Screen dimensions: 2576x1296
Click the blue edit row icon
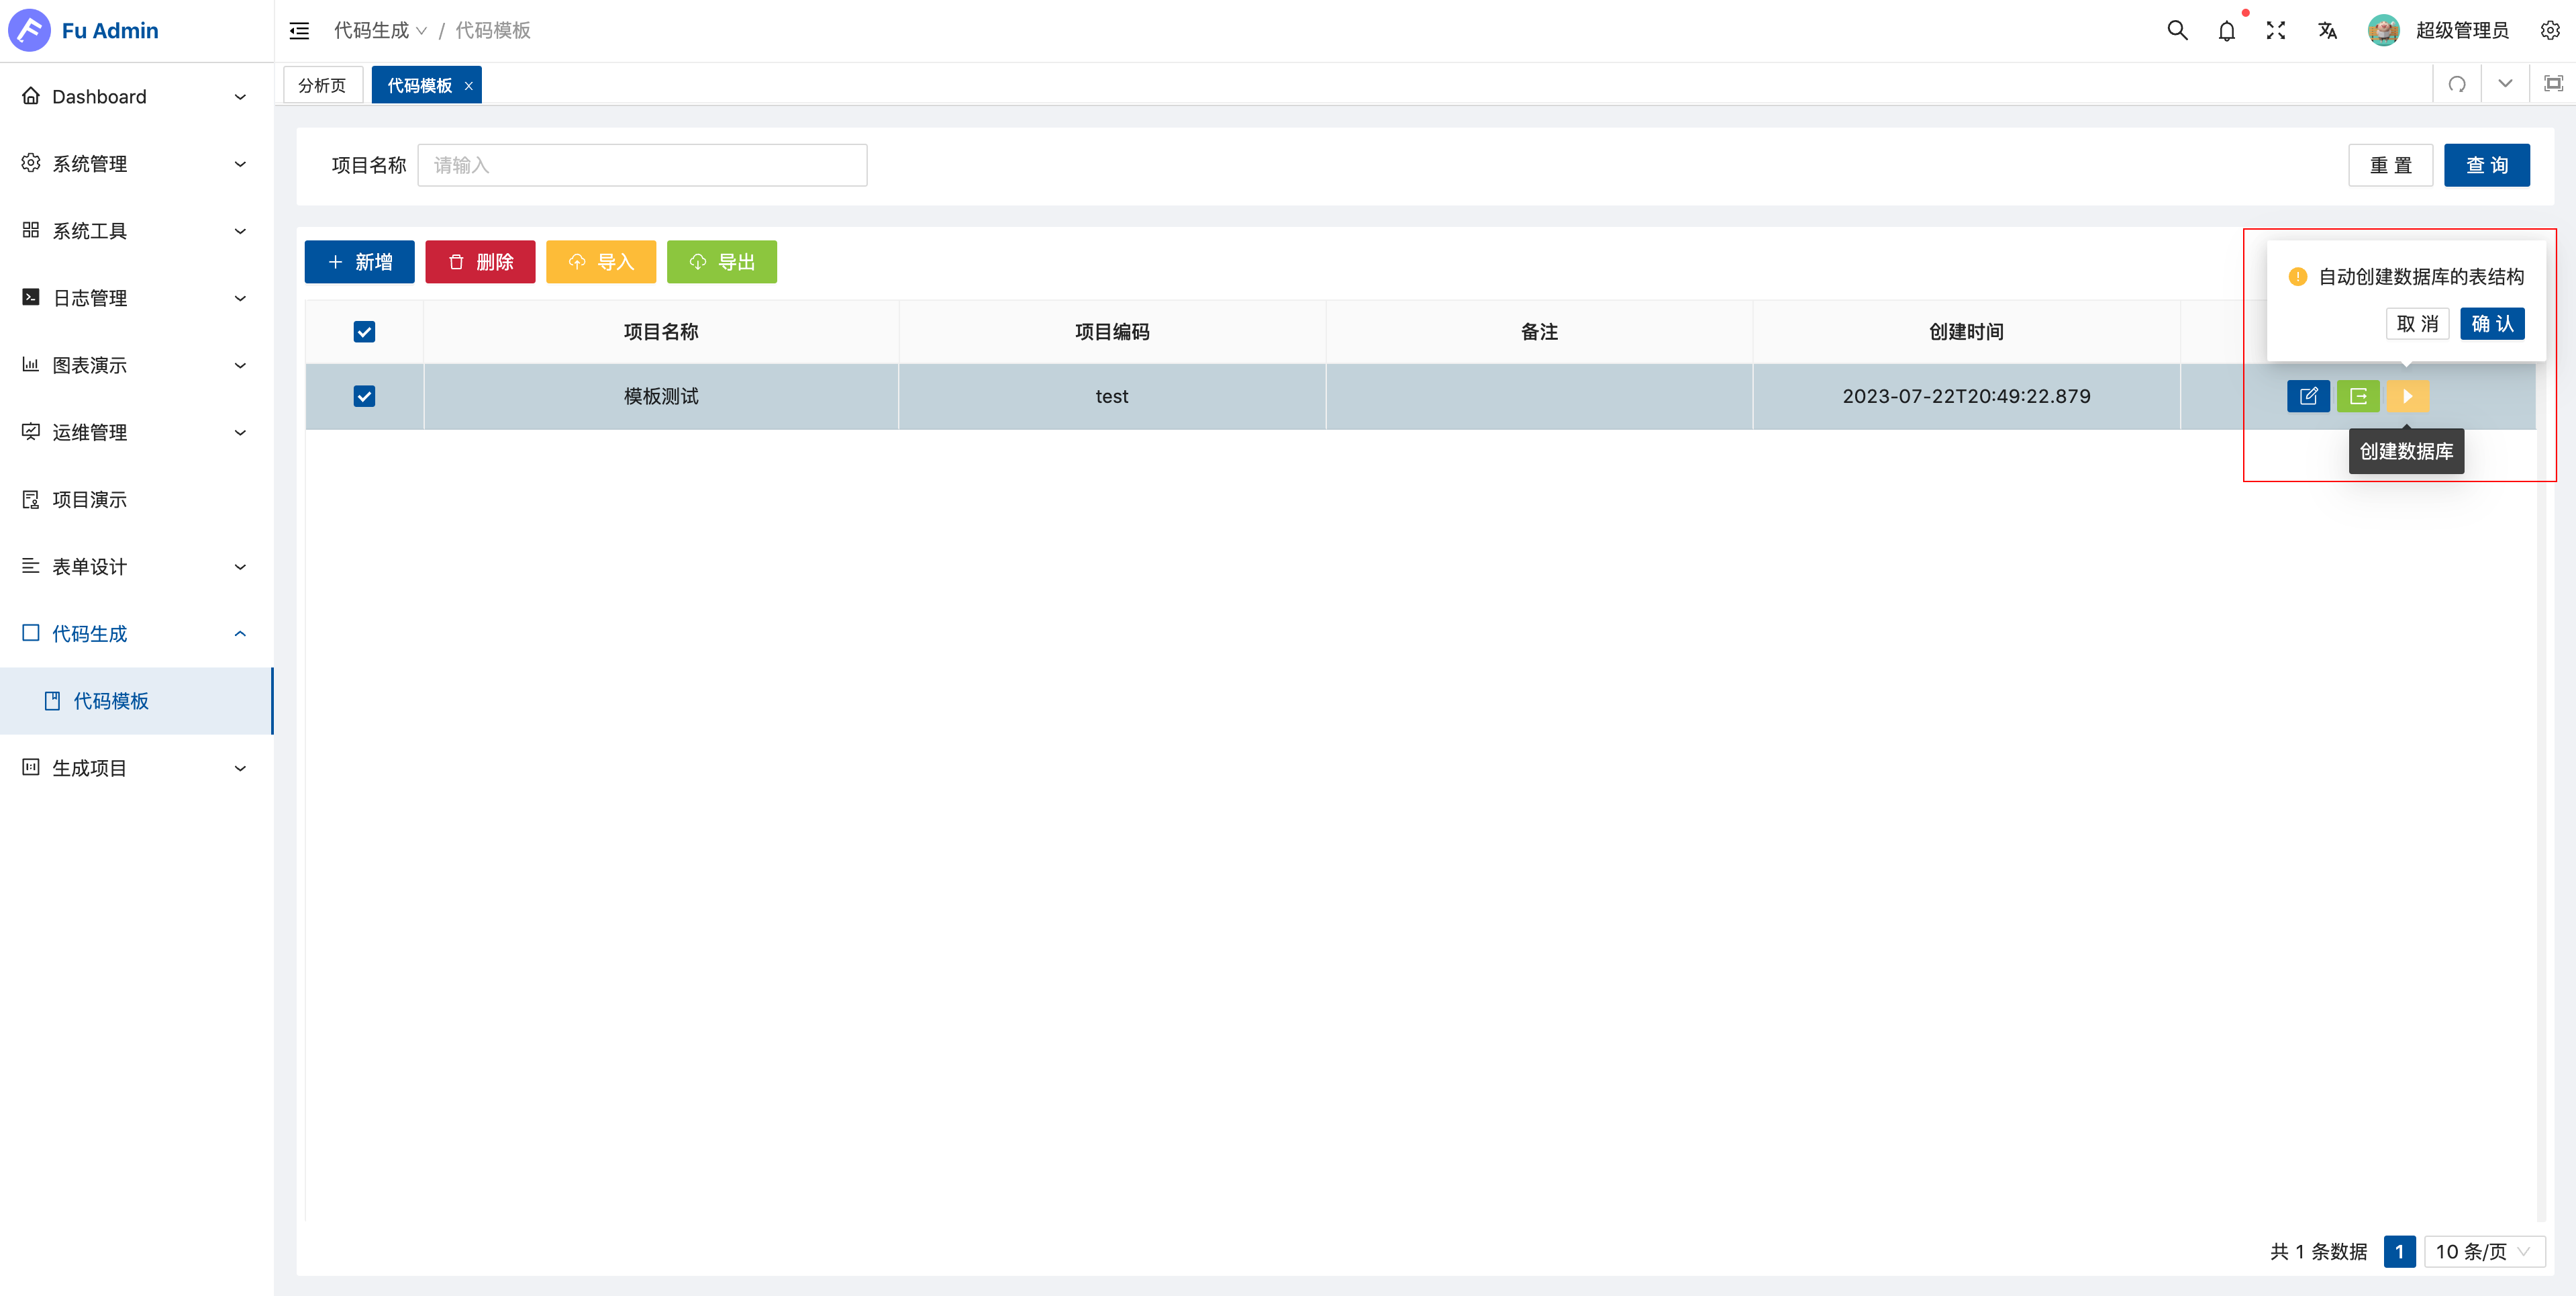pyautogui.click(x=2308, y=396)
